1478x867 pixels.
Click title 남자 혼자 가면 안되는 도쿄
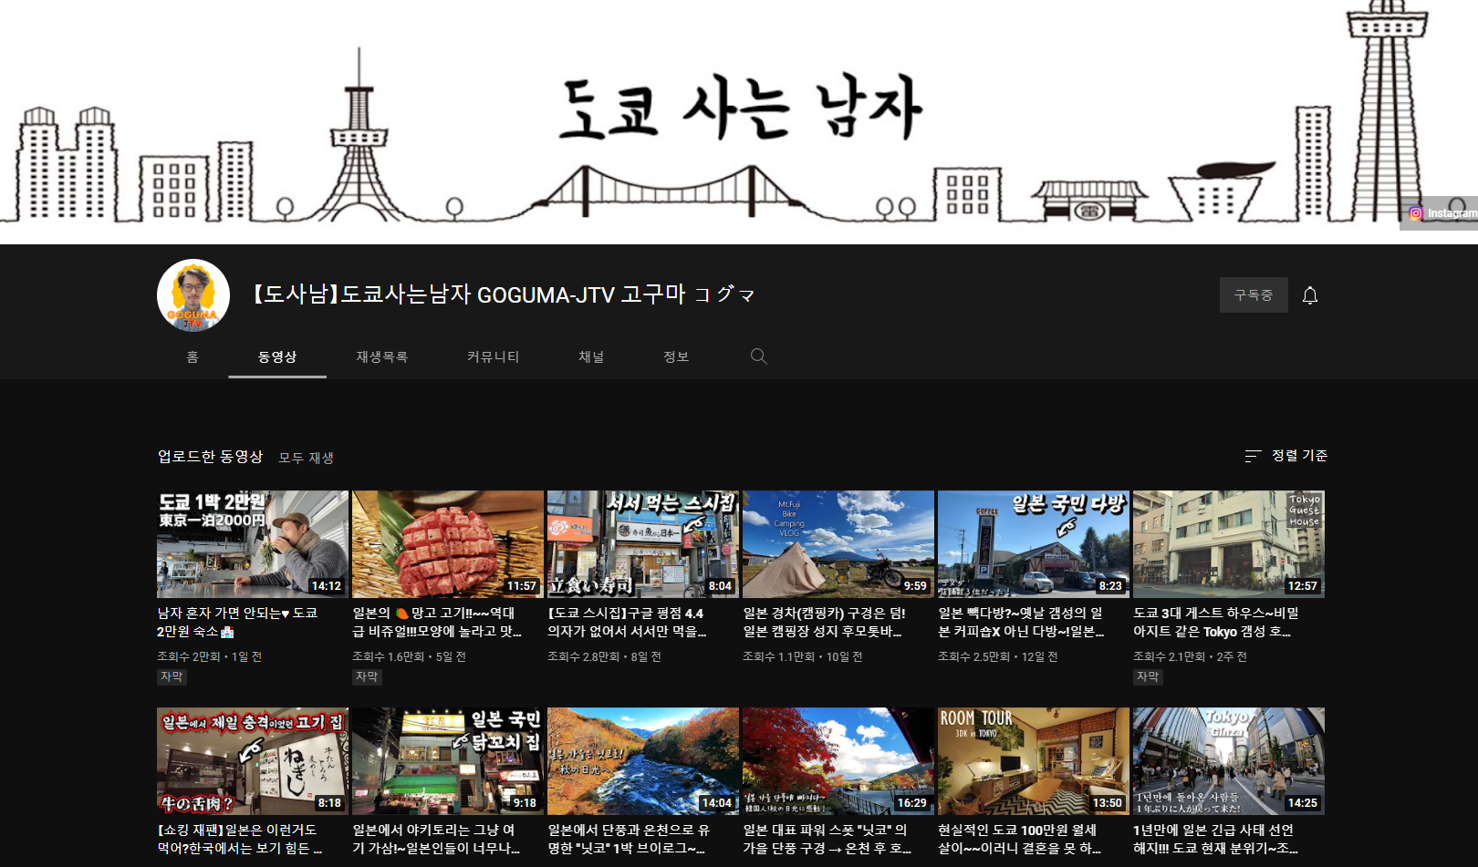click(x=237, y=623)
